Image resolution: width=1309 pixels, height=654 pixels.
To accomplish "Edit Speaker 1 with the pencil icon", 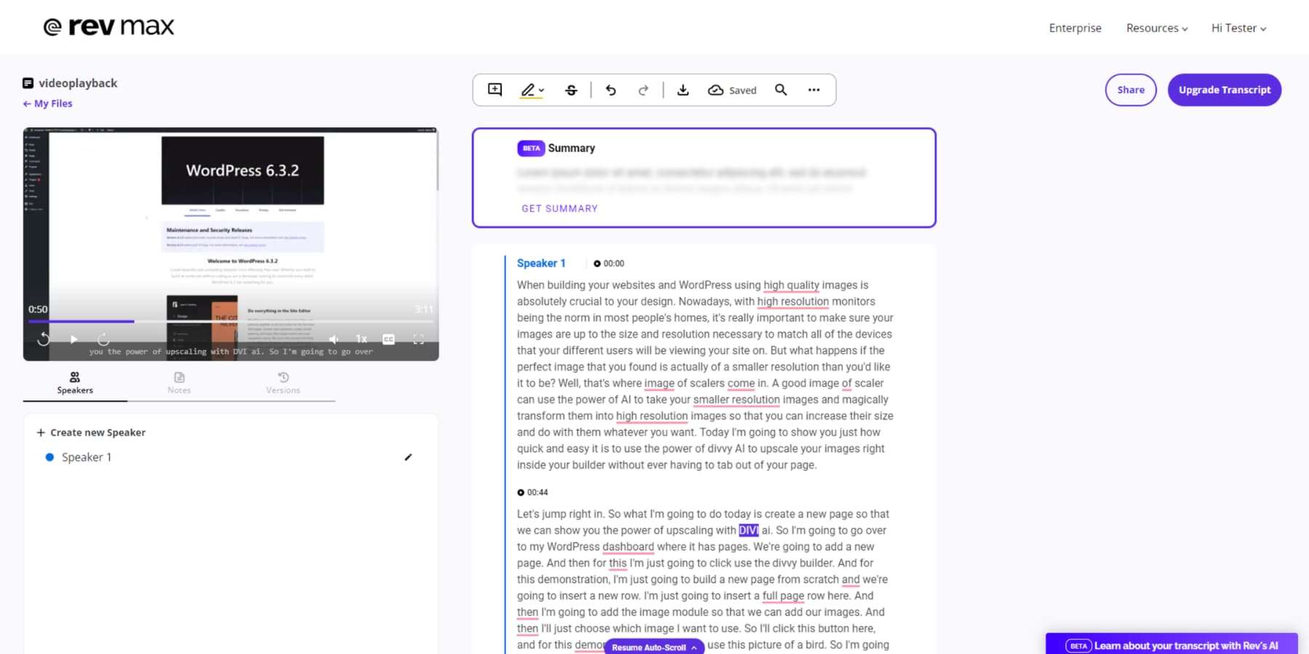I will tap(409, 457).
